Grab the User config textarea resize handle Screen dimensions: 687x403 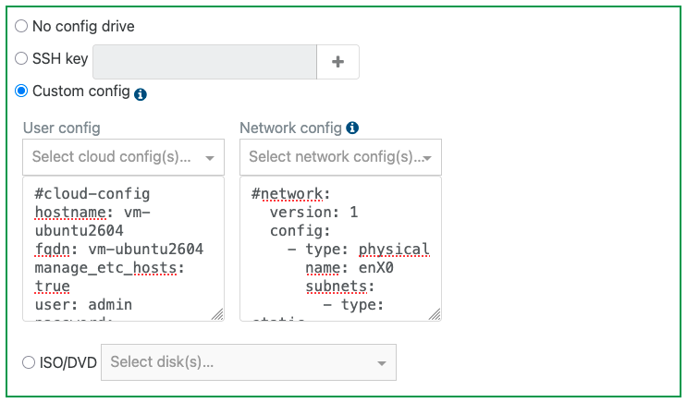tap(218, 314)
